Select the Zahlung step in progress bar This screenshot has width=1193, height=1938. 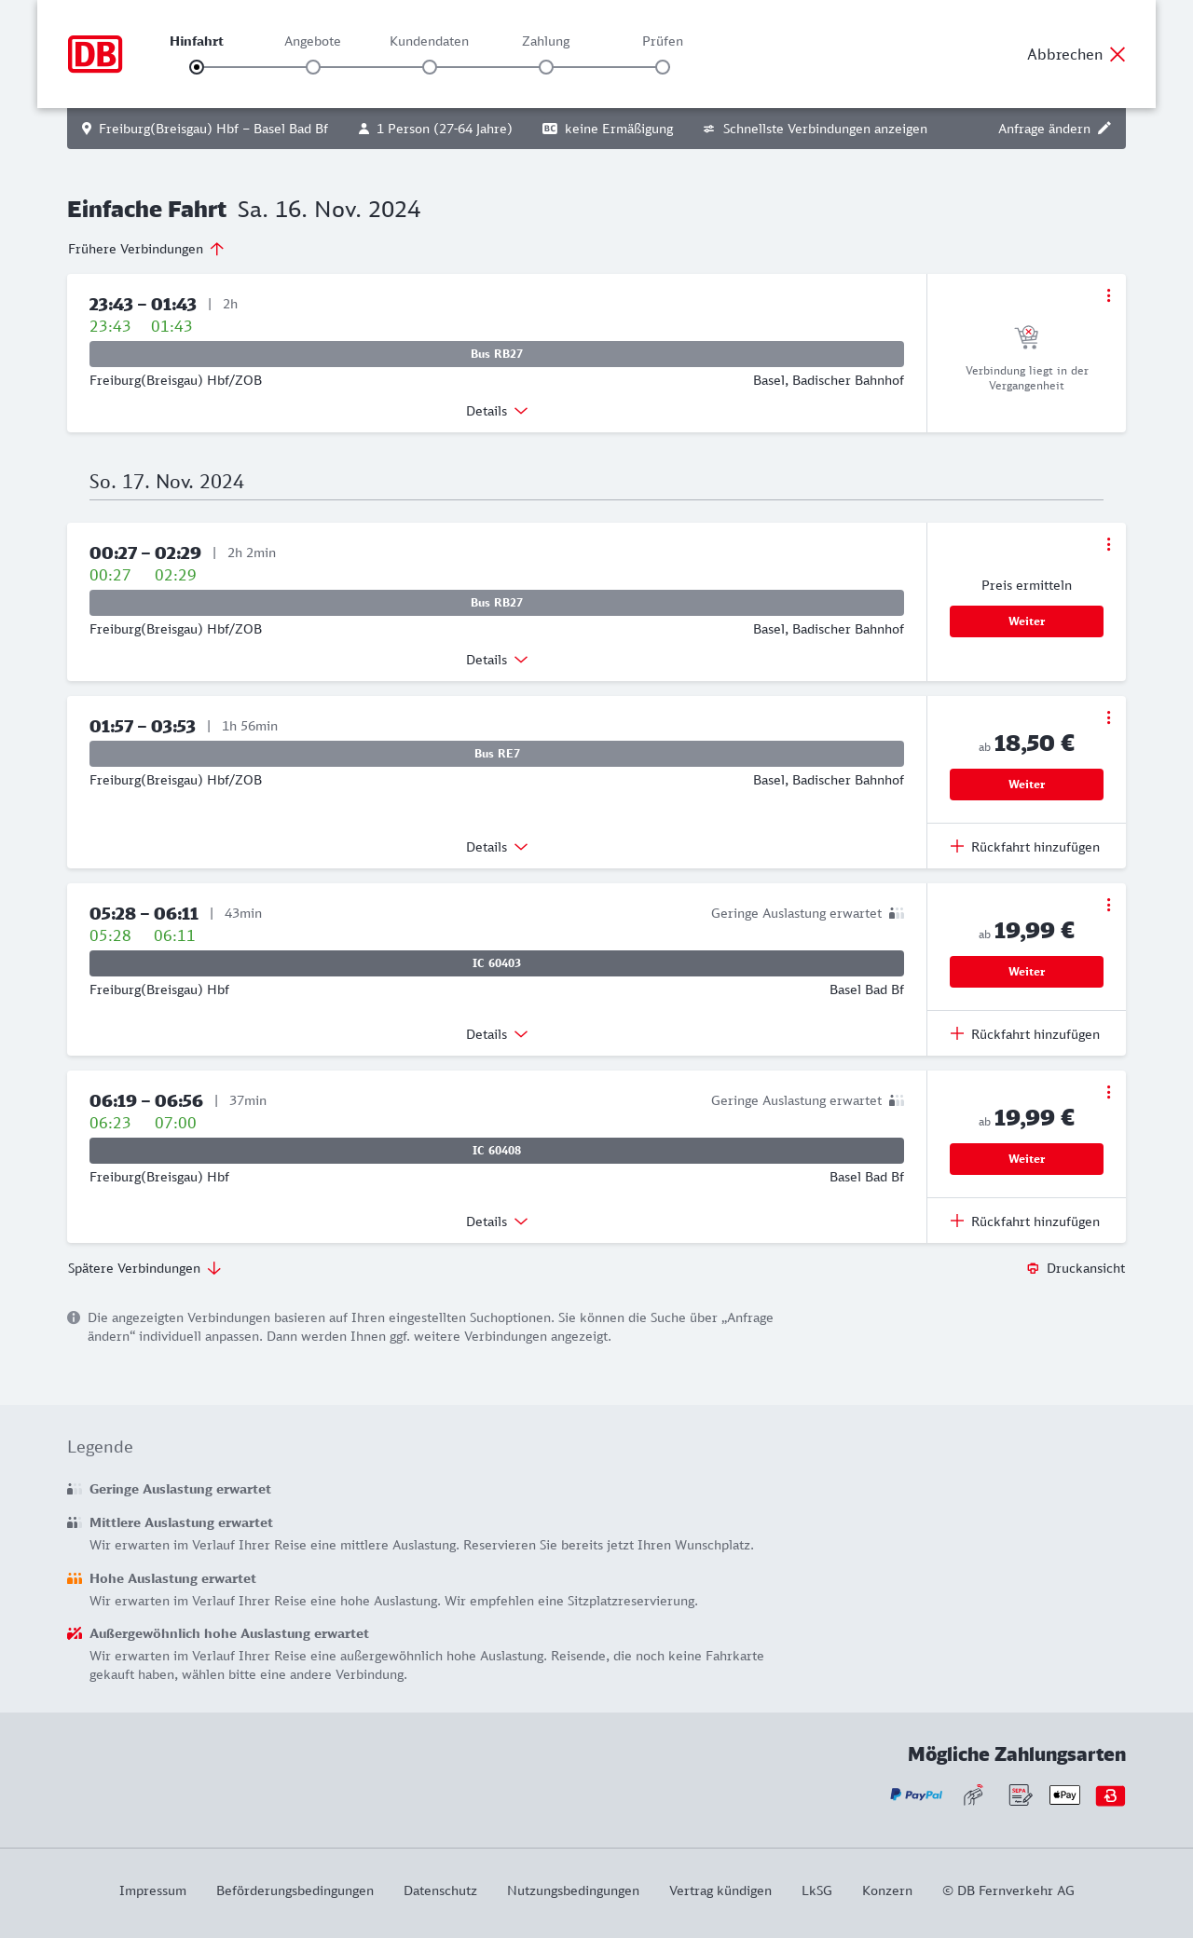pyautogui.click(x=546, y=67)
